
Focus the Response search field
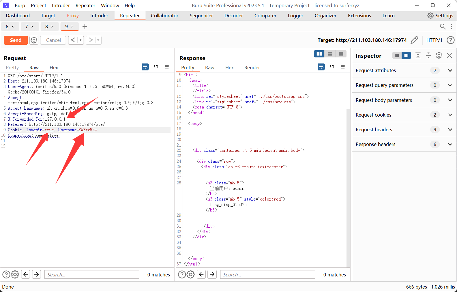click(267, 274)
